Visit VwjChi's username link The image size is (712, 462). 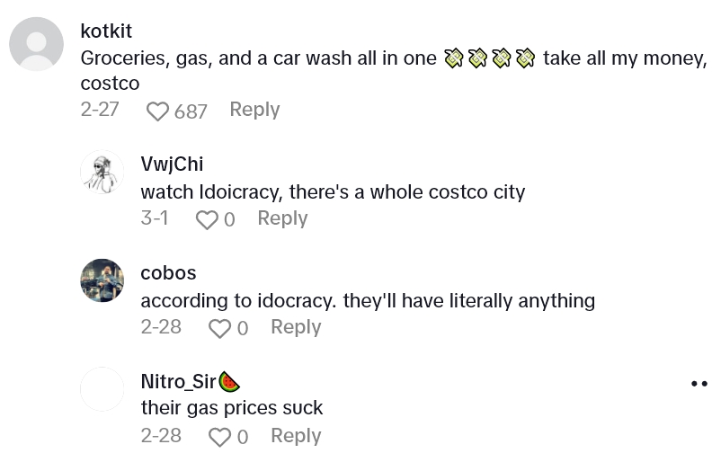172,164
